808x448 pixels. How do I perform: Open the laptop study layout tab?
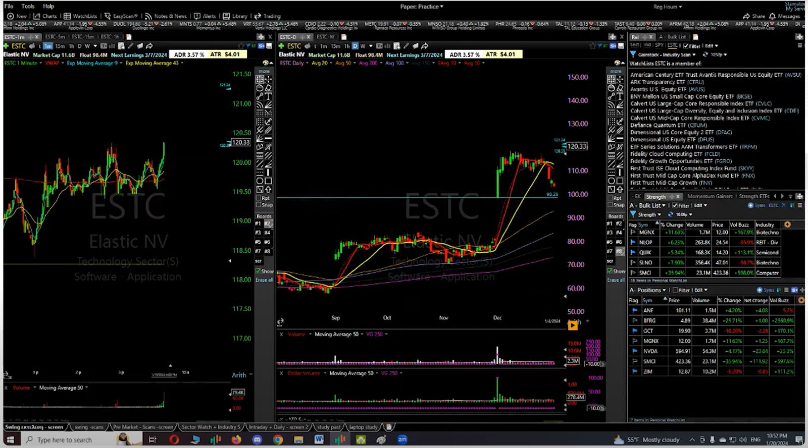363,427
